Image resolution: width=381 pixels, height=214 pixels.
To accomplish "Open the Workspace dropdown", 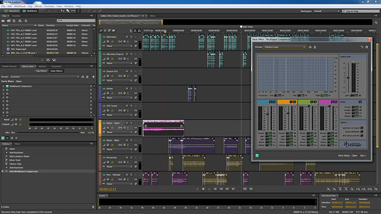I will (x=326, y=11).
